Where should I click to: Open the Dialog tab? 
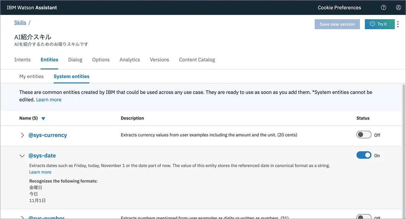click(x=75, y=60)
